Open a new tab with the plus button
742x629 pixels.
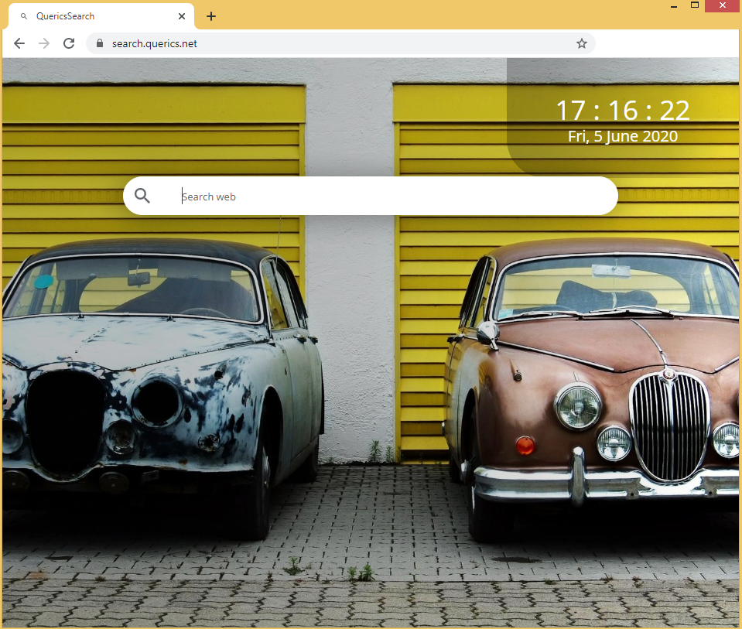click(x=211, y=16)
